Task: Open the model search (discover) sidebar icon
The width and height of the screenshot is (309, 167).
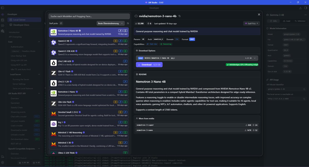Action: pos(3,31)
